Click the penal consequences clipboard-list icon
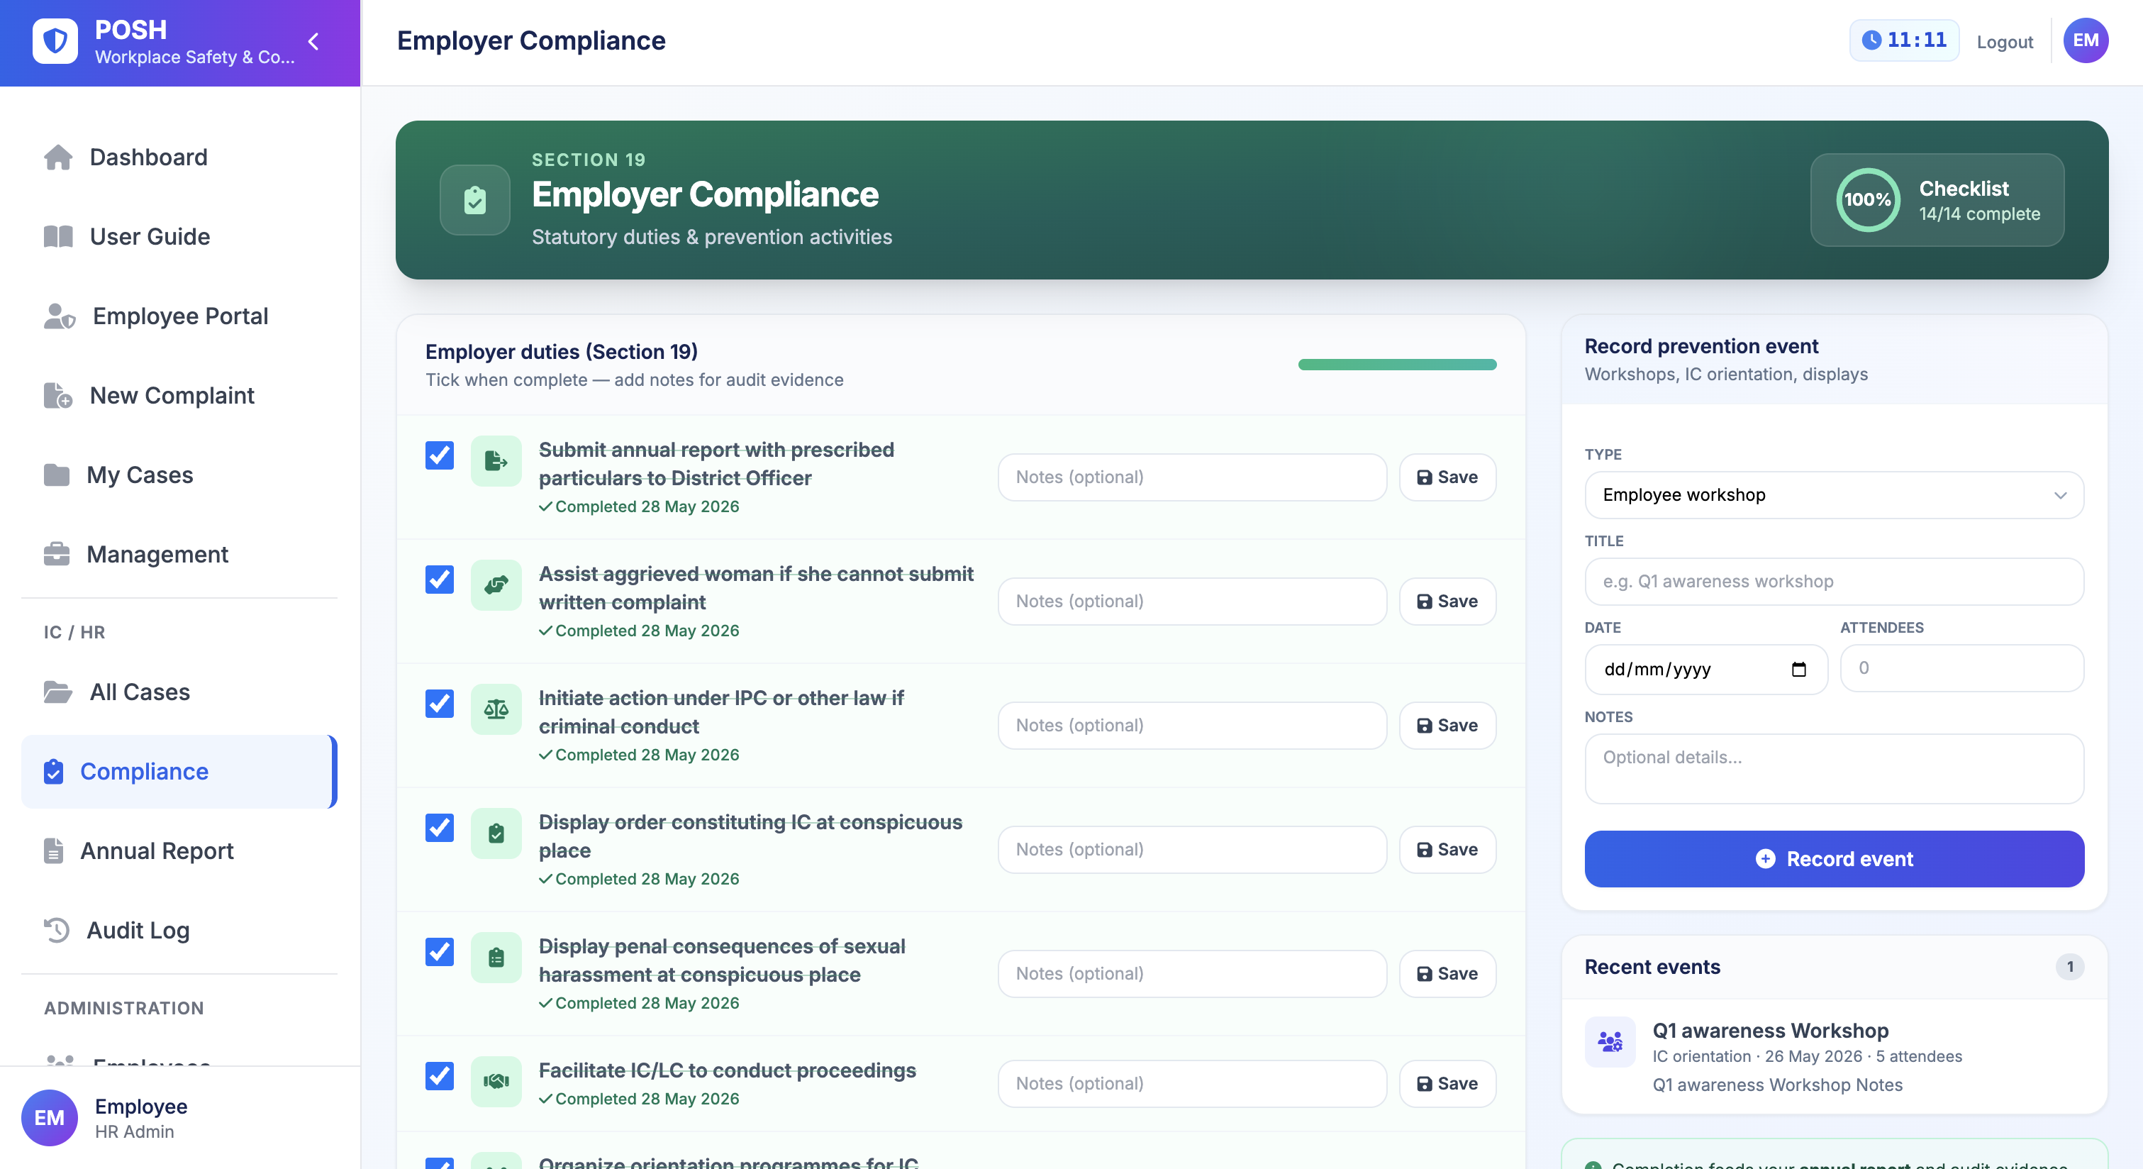Image resolution: width=2143 pixels, height=1169 pixels. click(x=496, y=957)
